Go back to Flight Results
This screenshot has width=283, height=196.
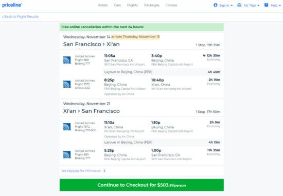[21, 16]
